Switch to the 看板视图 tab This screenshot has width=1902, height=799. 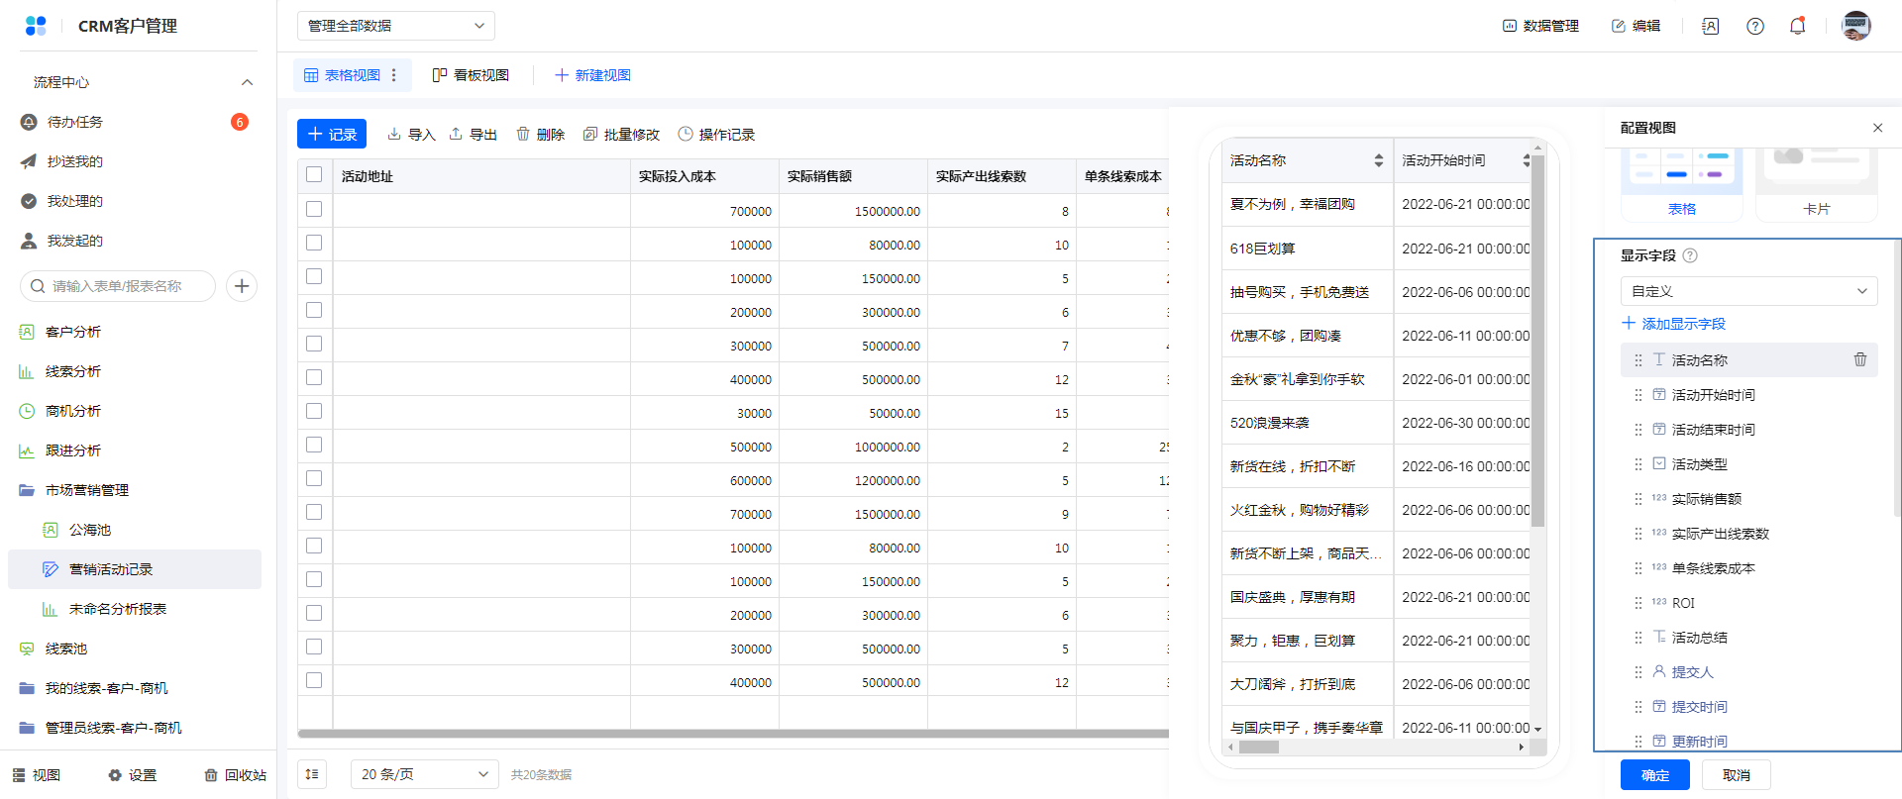(471, 75)
